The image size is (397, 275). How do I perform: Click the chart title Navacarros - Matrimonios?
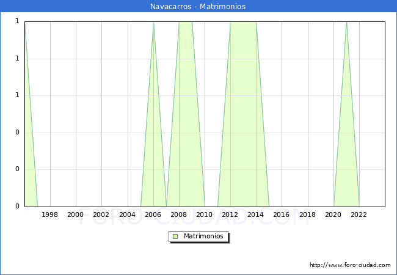[x=198, y=7]
